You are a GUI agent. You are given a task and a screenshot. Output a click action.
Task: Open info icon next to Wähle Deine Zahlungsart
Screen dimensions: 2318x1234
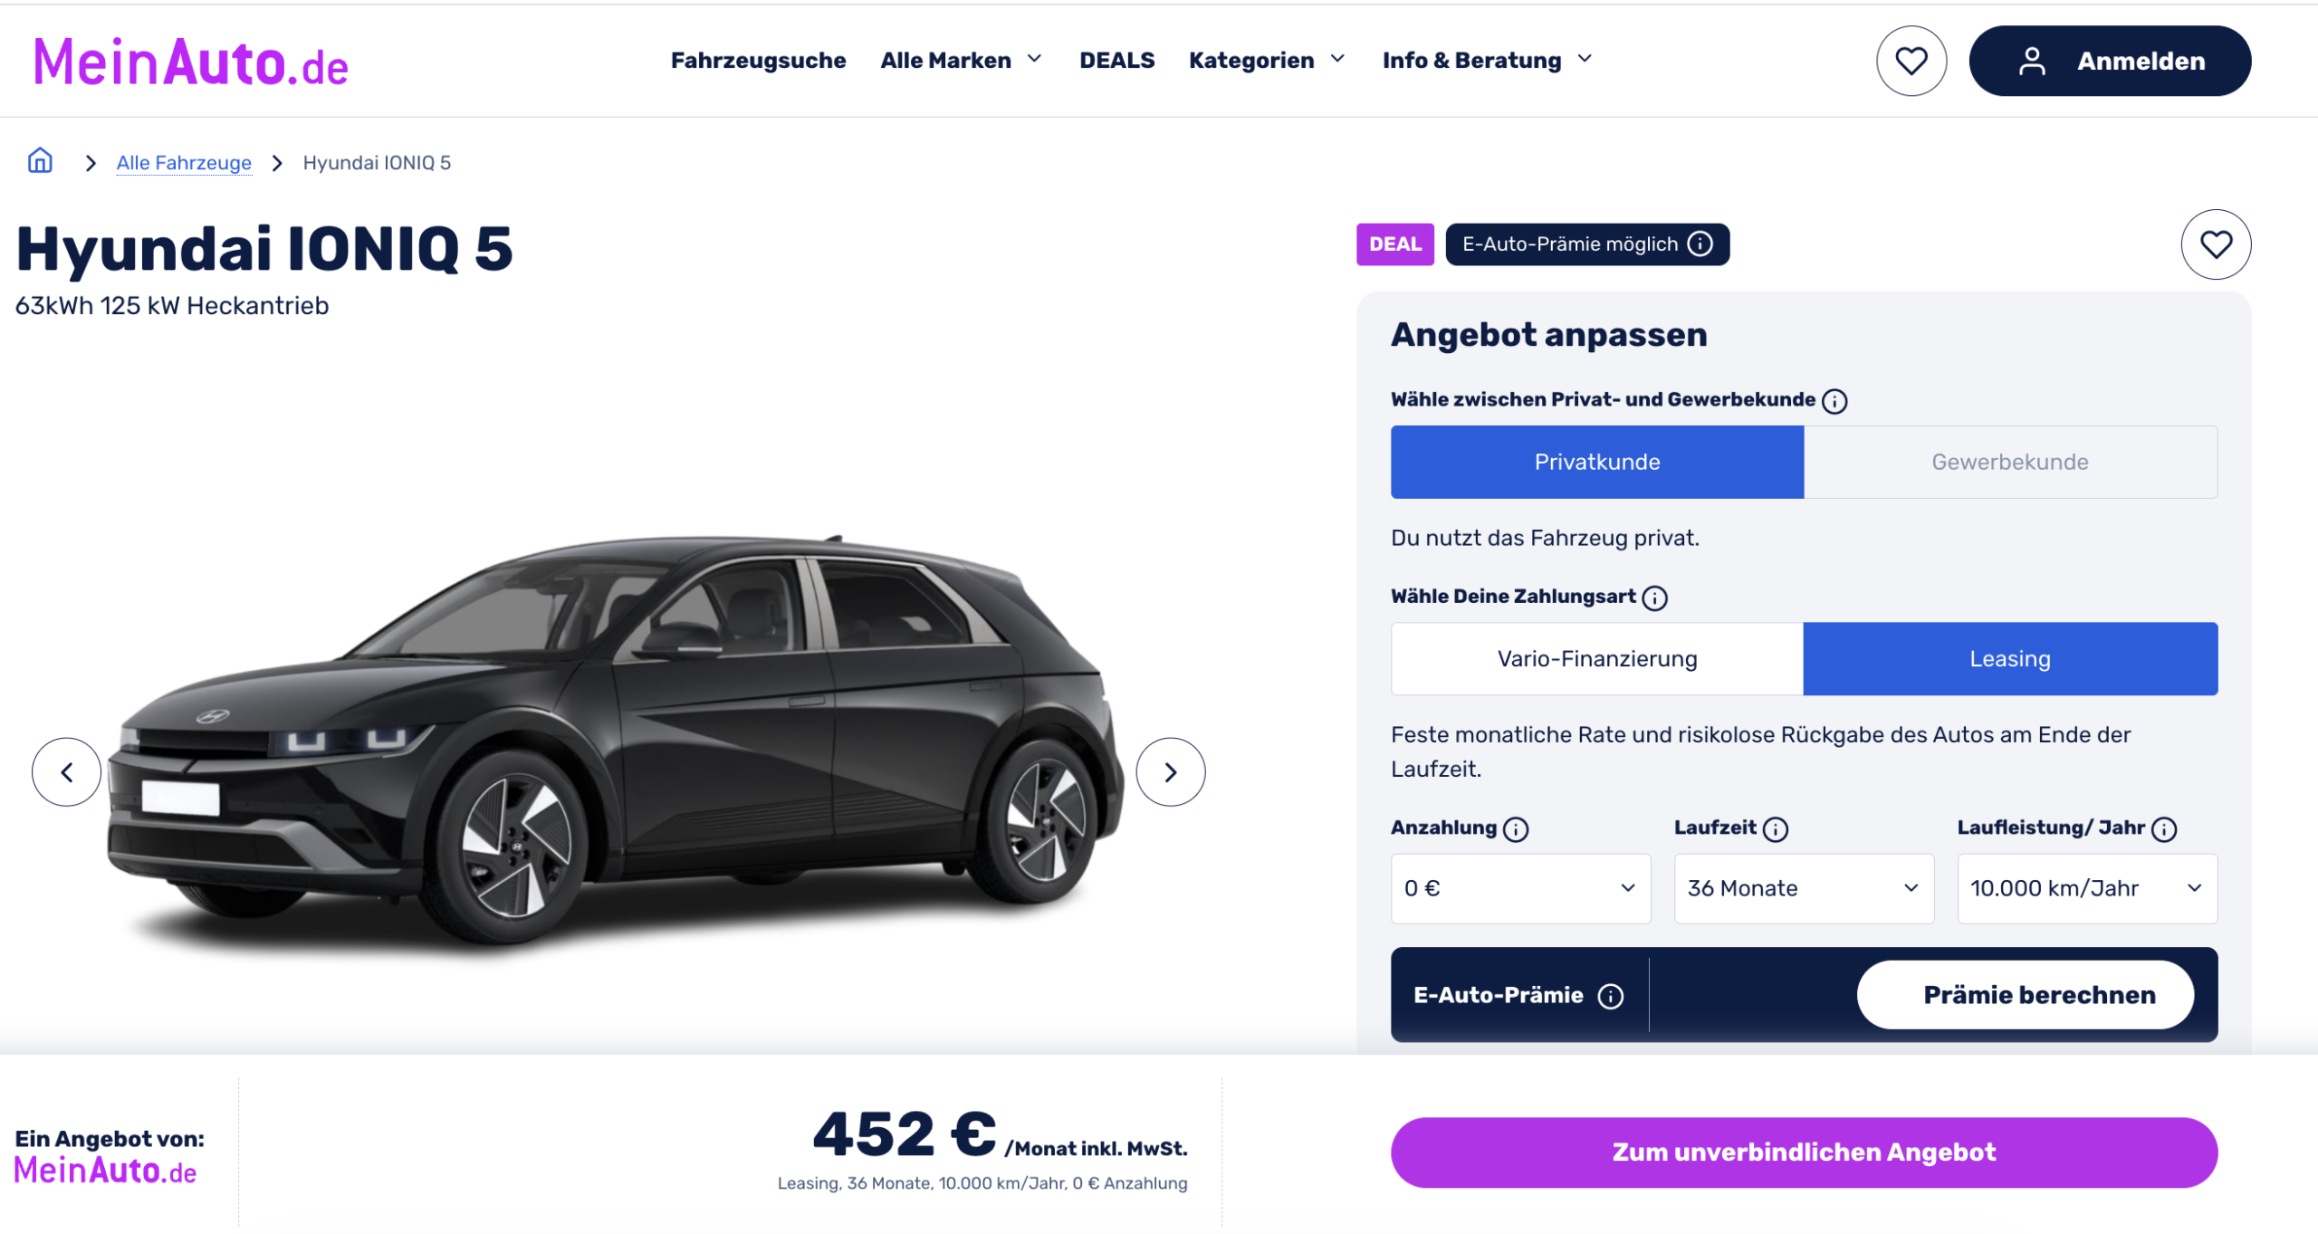1653,598
